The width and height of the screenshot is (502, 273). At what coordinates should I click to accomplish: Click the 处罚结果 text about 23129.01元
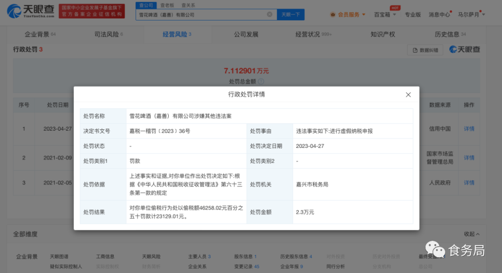[x=186, y=212]
